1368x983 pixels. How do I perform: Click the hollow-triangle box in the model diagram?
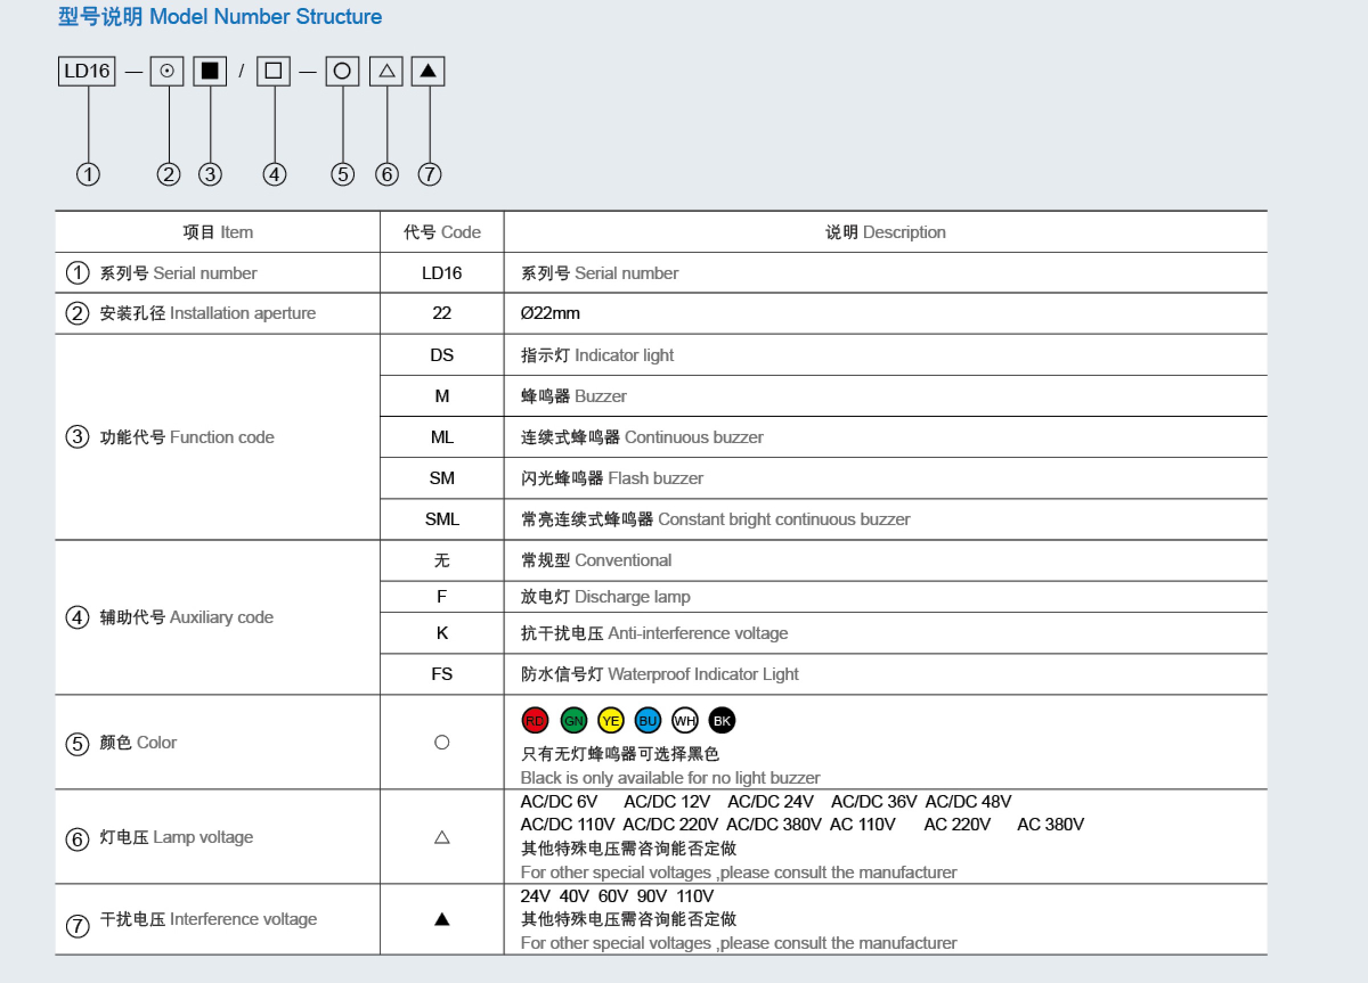pyautogui.click(x=386, y=71)
